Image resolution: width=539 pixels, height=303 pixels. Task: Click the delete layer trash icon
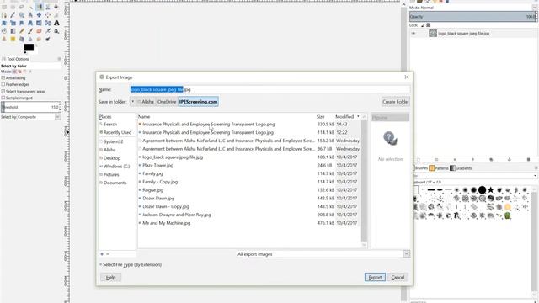(x=528, y=159)
